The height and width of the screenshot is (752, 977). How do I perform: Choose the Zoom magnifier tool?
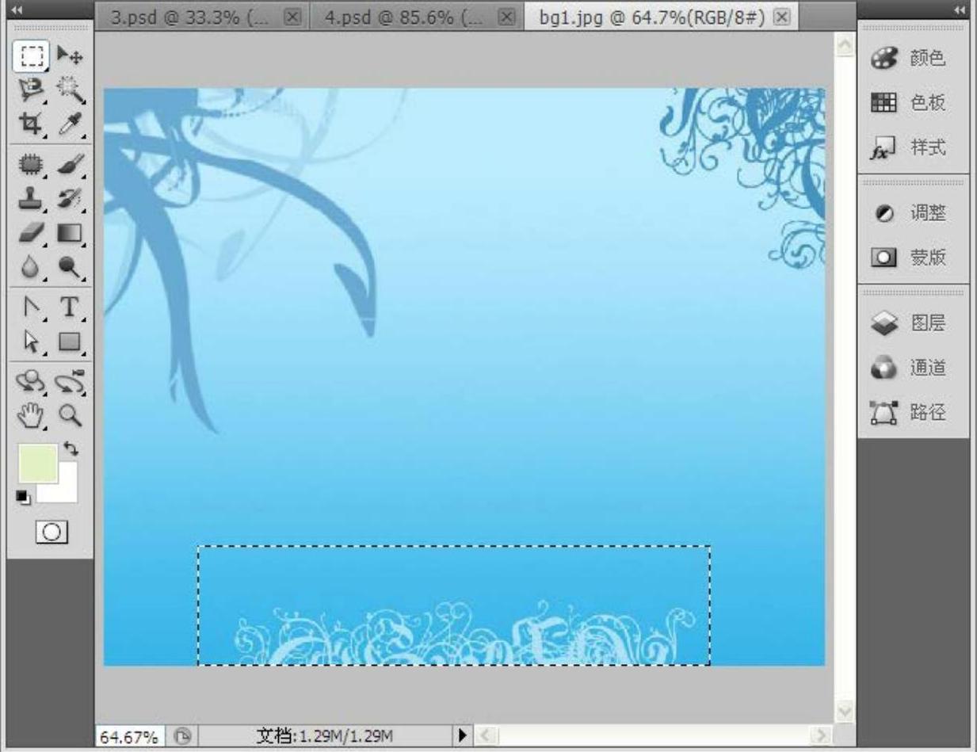tap(71, 414)
